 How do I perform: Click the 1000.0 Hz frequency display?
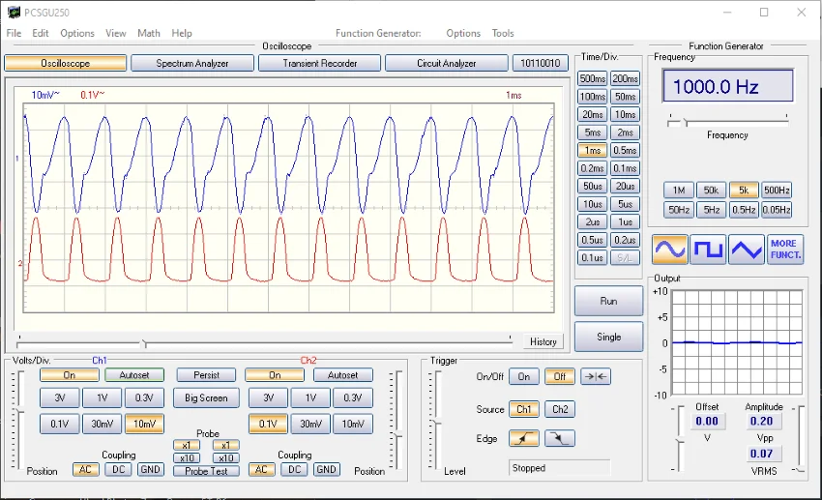[x=727, y=87]
